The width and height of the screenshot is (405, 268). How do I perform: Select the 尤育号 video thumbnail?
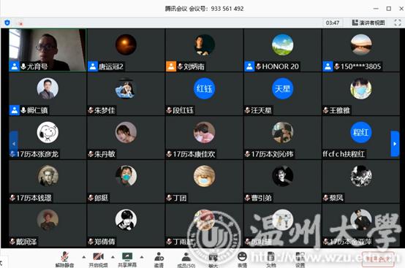click(48, 50)
